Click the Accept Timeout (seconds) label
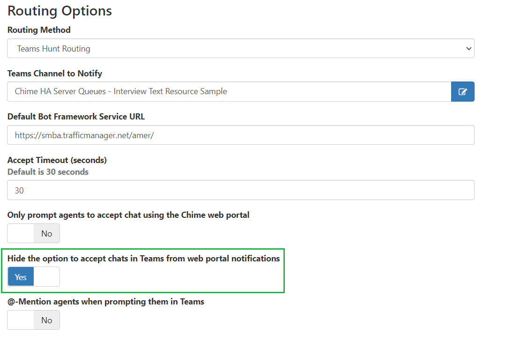 tap(57, 160)
